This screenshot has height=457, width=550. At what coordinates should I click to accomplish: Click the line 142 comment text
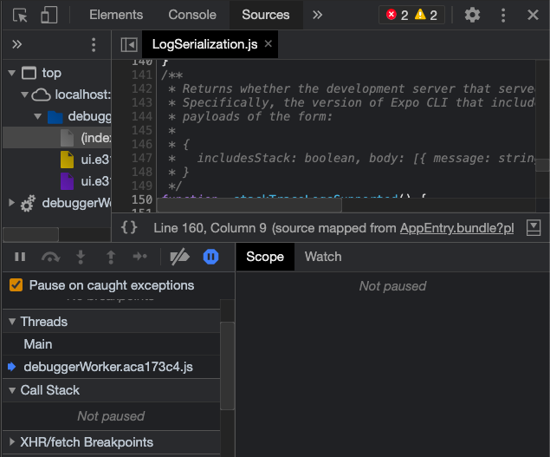[x=351, y=88]
